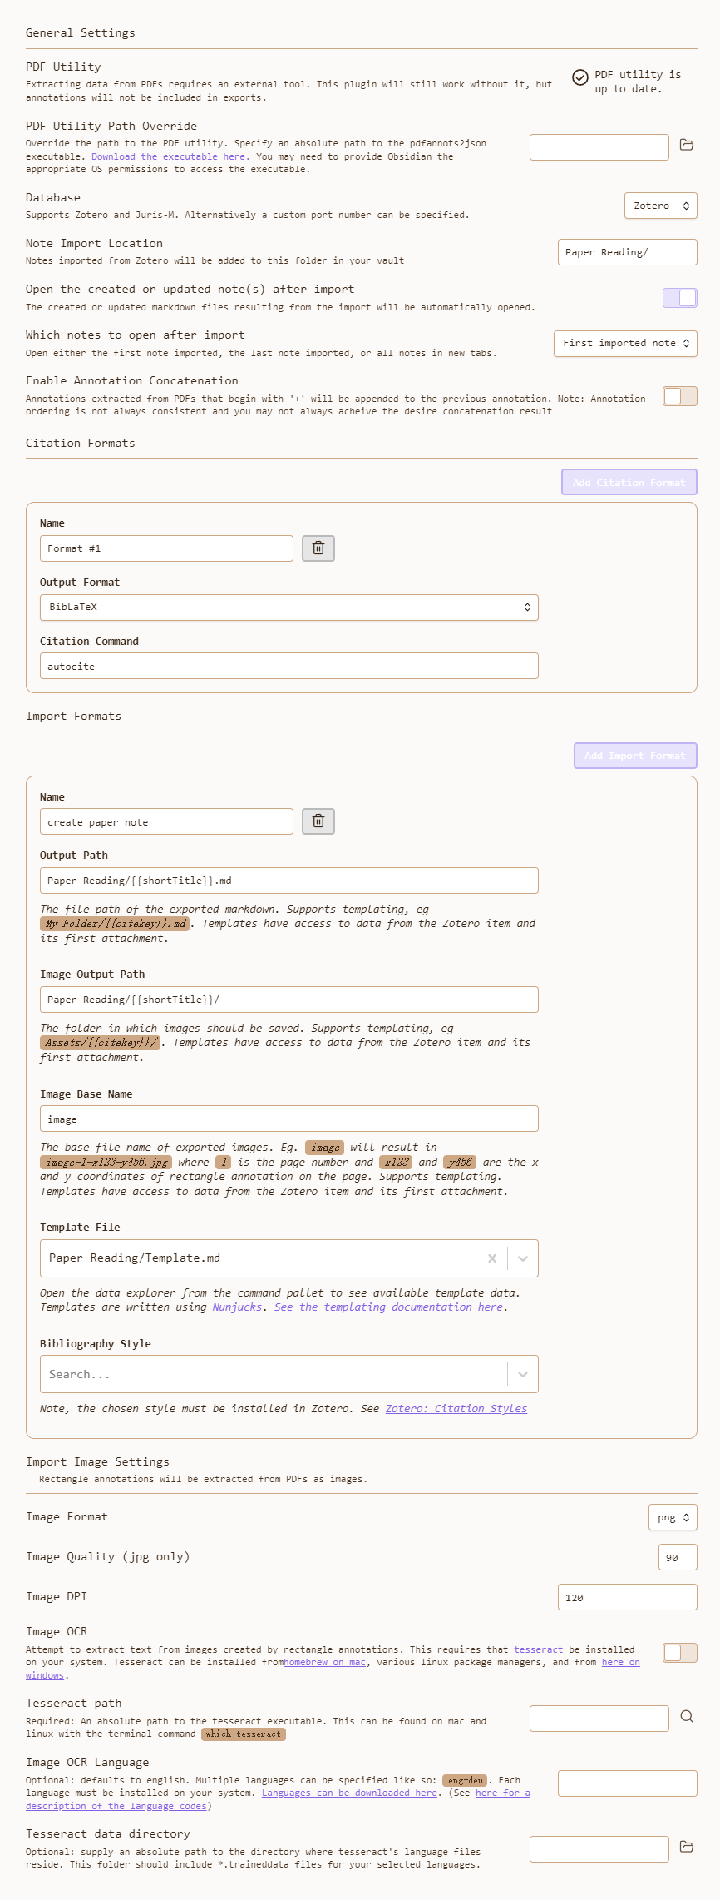Open Download the executable here link

click(170, 156)
